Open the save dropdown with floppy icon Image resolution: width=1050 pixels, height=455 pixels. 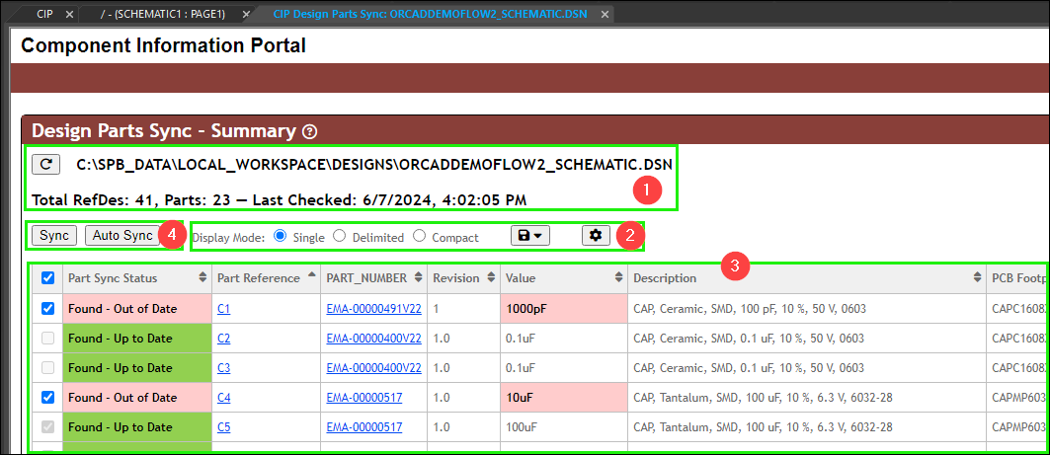point(530,236)
